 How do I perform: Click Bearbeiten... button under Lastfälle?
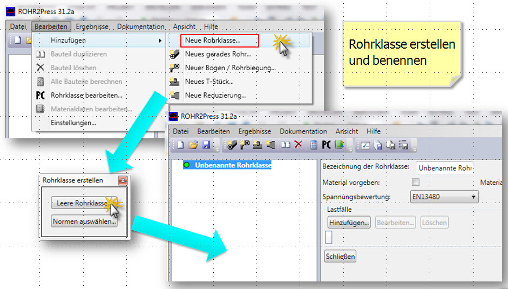[x=395, y=223]
